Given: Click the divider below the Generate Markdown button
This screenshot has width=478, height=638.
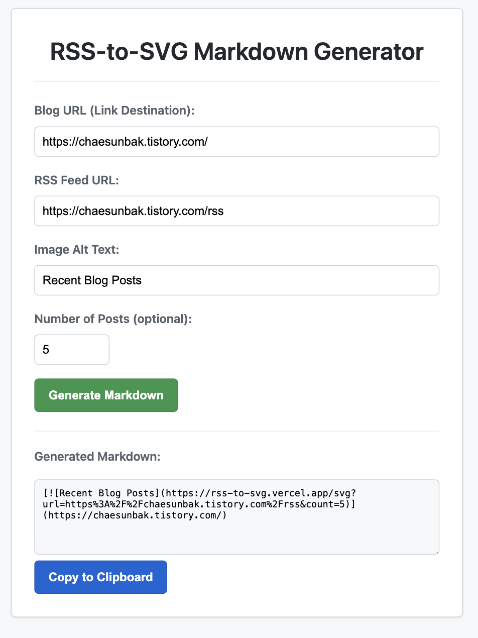Looking at the screenshot, I should 236,431.
